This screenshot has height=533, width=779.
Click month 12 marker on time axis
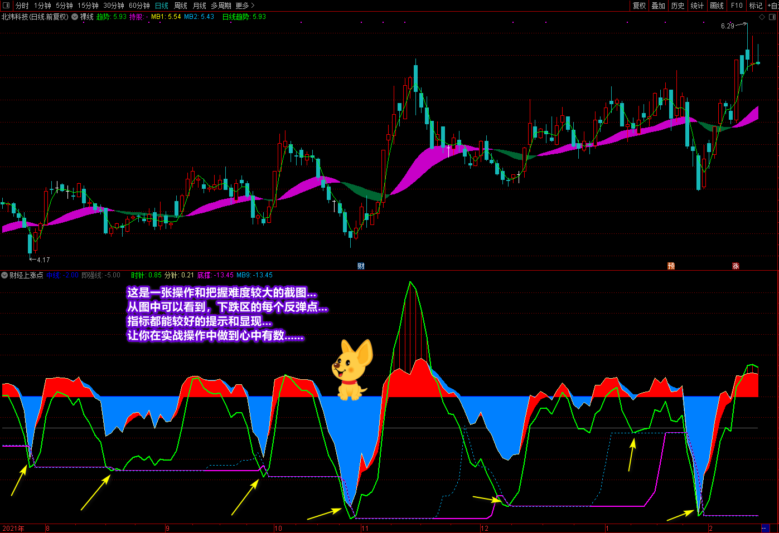[485, 529]
